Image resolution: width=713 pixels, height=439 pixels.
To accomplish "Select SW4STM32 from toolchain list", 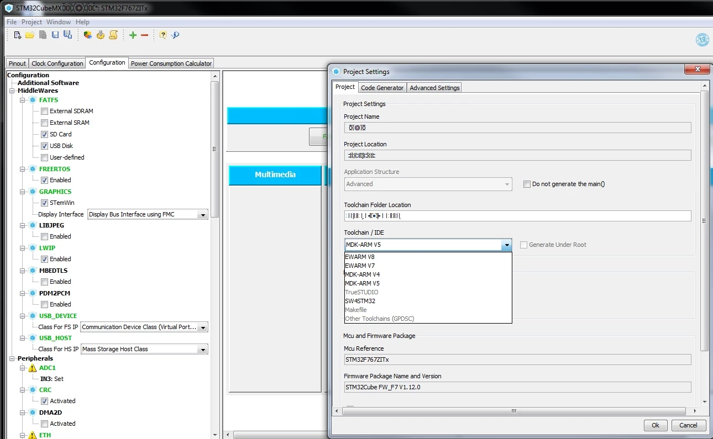I will [x=428, y=301].
